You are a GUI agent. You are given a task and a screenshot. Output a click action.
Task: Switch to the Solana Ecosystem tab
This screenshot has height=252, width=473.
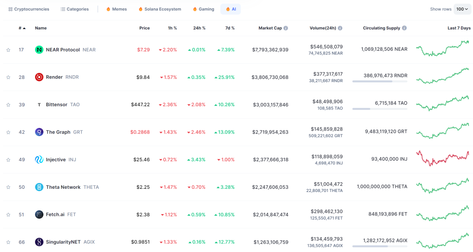[x=159, y=9]
